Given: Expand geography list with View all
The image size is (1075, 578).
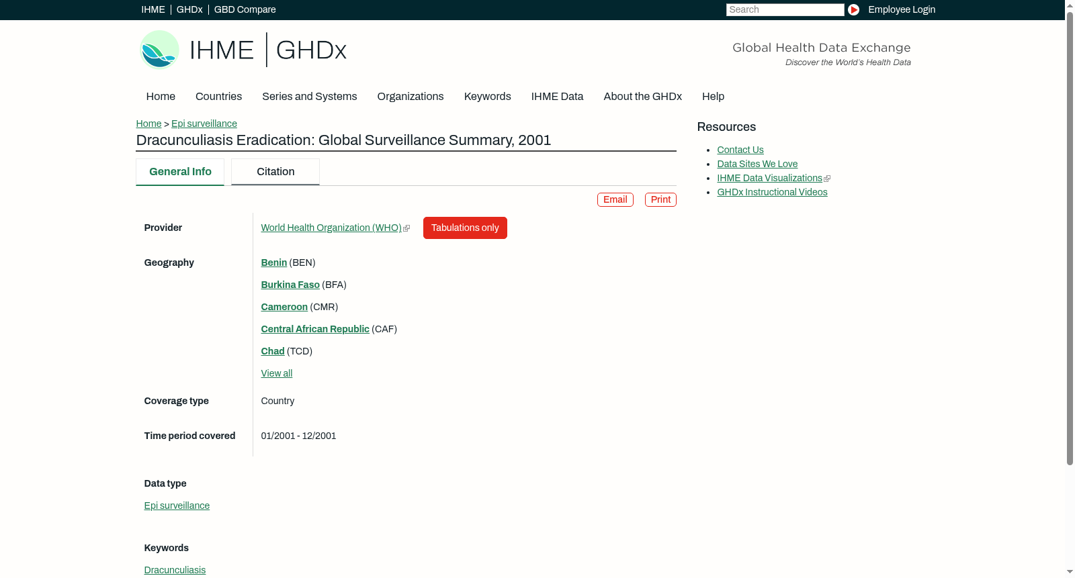Looking at the screenshot, I should pyautogui.click(x=277, y=373).
